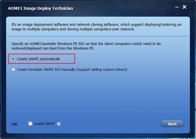The height and width of the screenshot is (139, 196).
Task: Close the AOMEI Image Deploy Technician window
Action: click(184, 7)
